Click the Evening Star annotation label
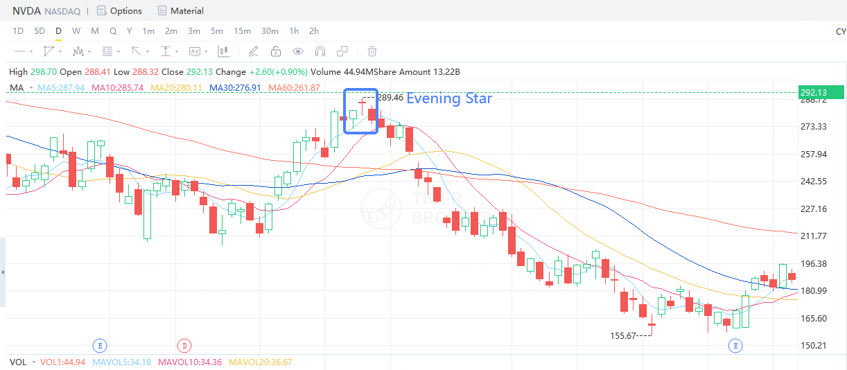The height and width of the screenshot is (370, 847). point(448,99)
